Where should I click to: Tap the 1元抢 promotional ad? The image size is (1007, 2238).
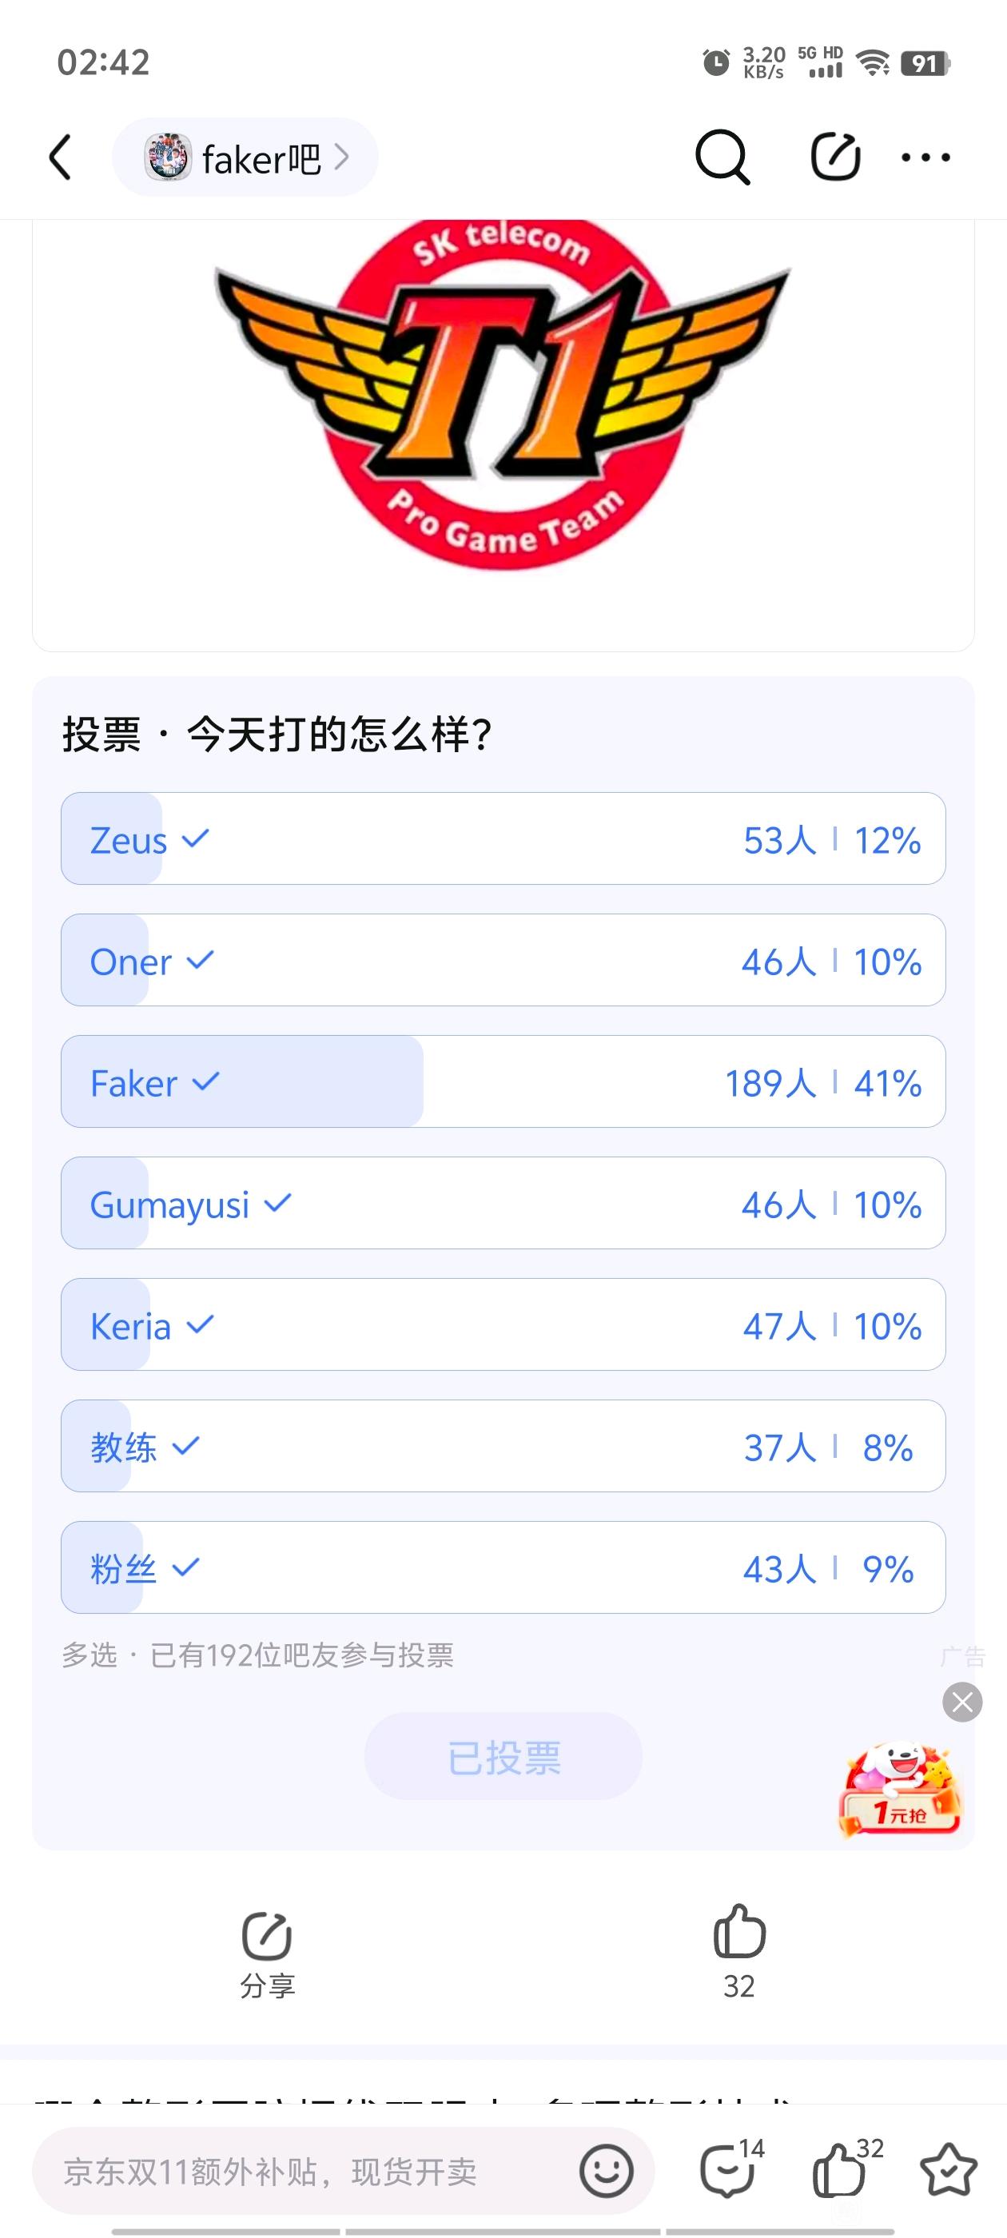(x=900, y=1790)
